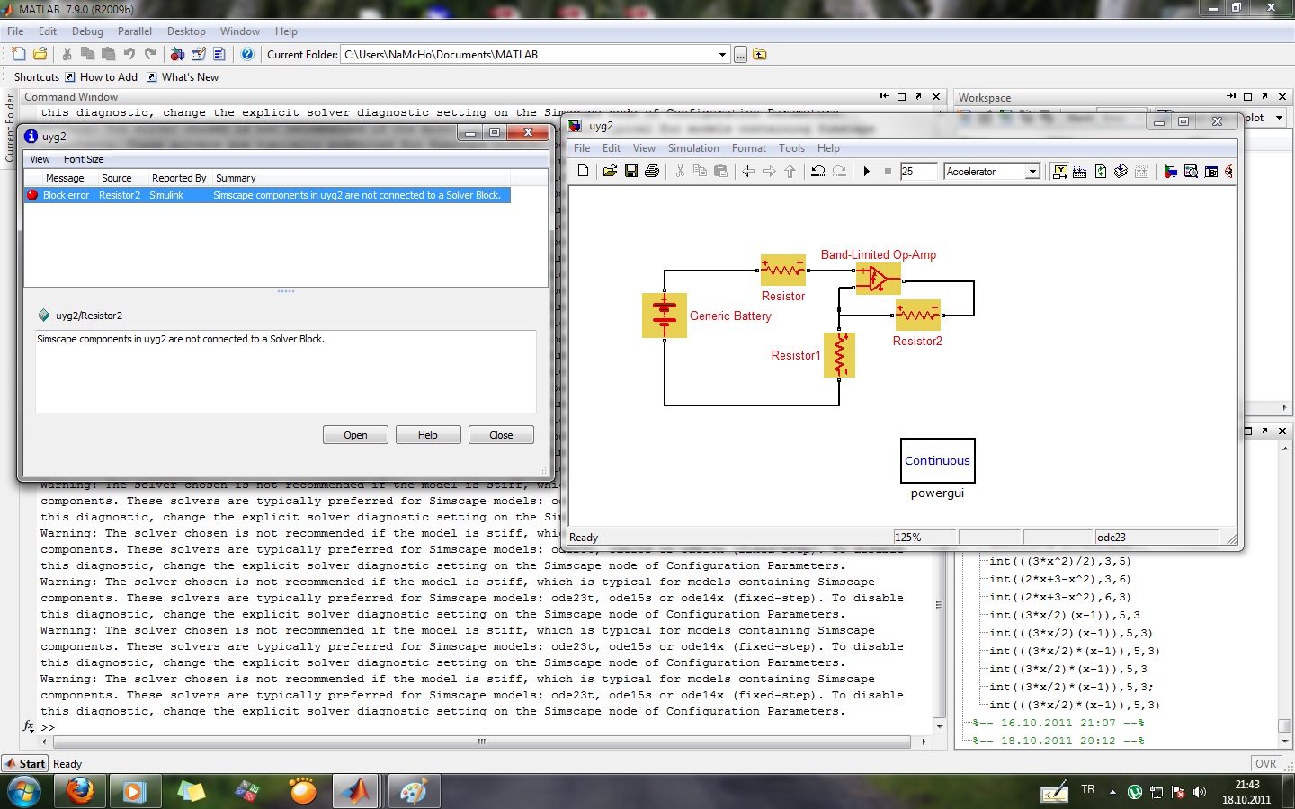Viewport: 1295px width, 809px height.
Task: Navigate back in uyg2 model window
Action: 748,171
